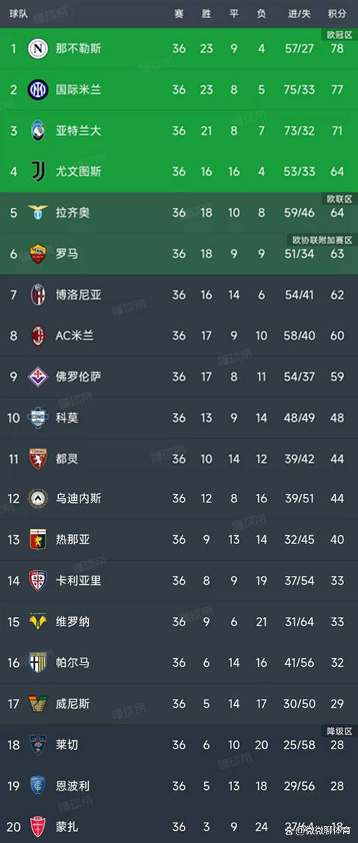This screenshot has height=843, width=358.
Task: Select the Bologna club badge
Action: (x=38, y=295)
